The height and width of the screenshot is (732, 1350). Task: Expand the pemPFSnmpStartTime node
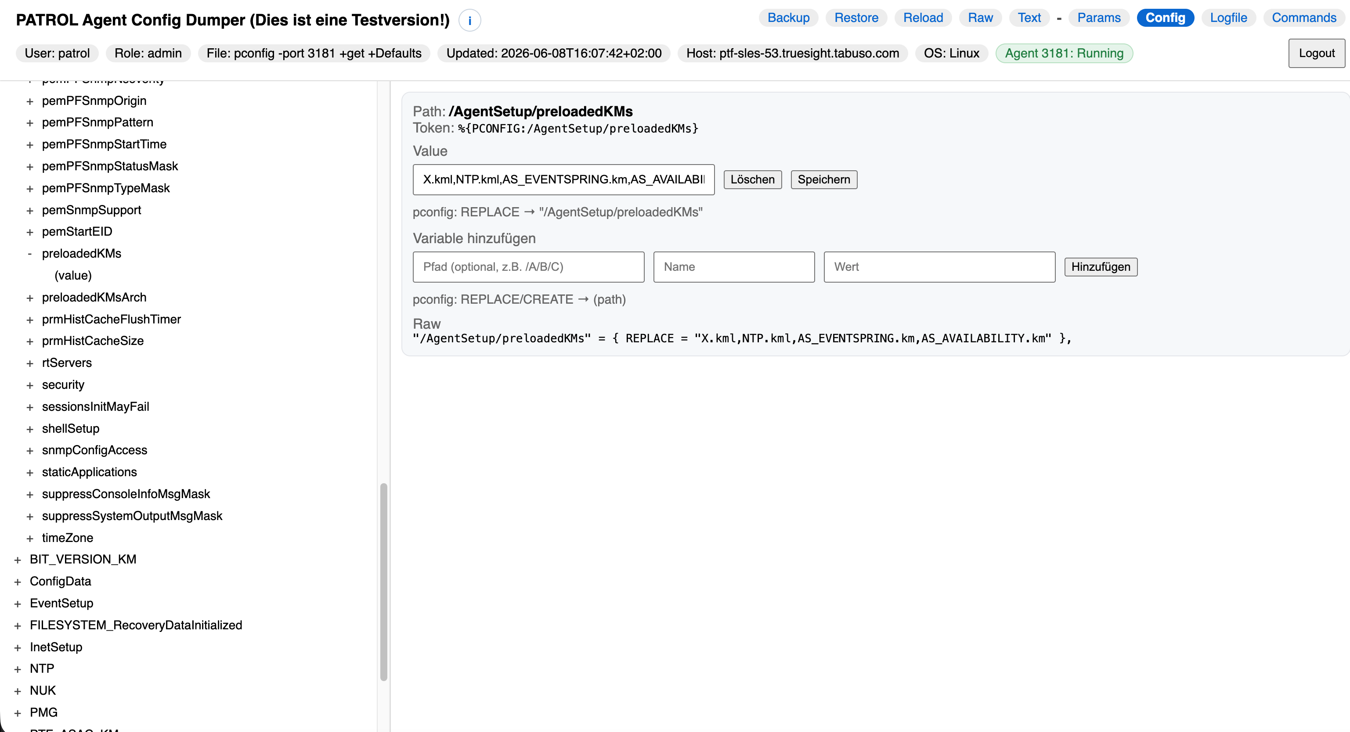(x=30, y=145)
